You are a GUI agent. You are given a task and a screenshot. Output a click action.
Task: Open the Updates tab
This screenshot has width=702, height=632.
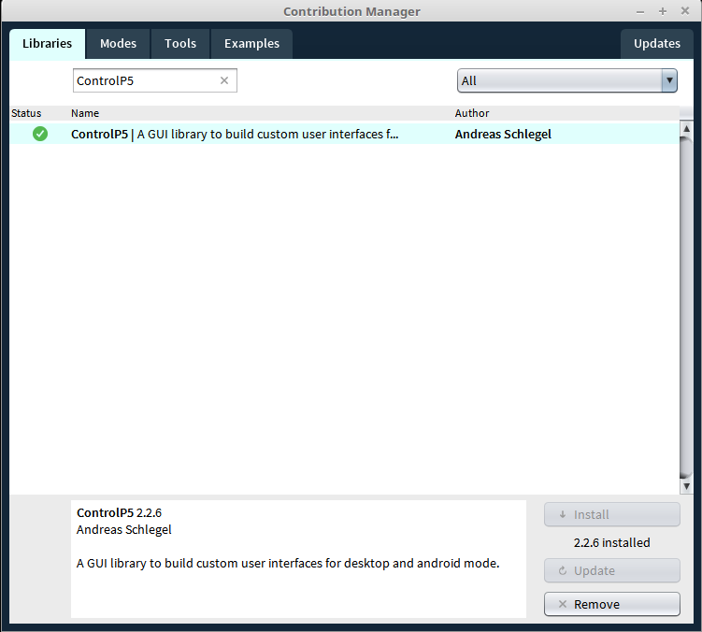point(656,44)
